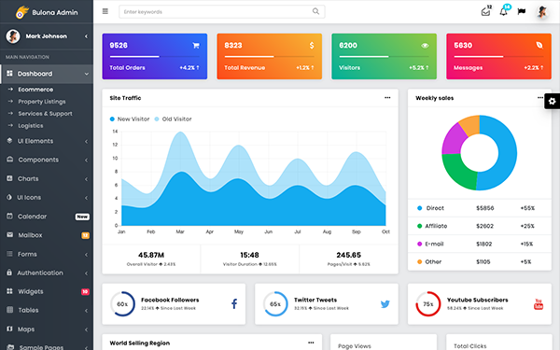Screen dimensions: 560x350
Task: Open the notifications bell icon
Action: coord(504,11)
